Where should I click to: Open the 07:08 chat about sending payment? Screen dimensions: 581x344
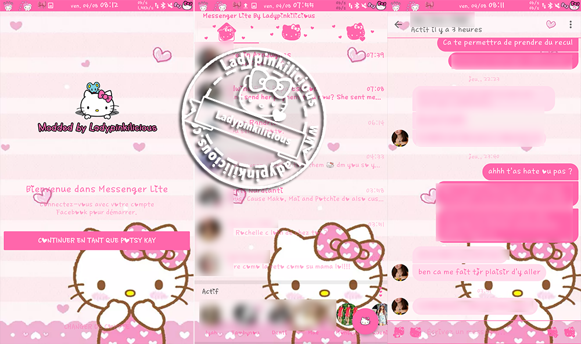(x=291, y=93)
